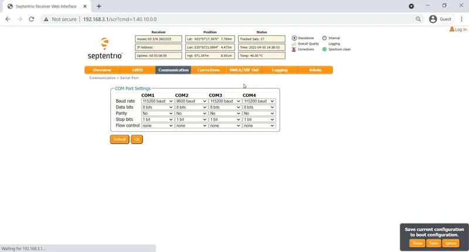469x252 pixels.
Task: Open COM1 Parity dropdown
Action: 157,113
